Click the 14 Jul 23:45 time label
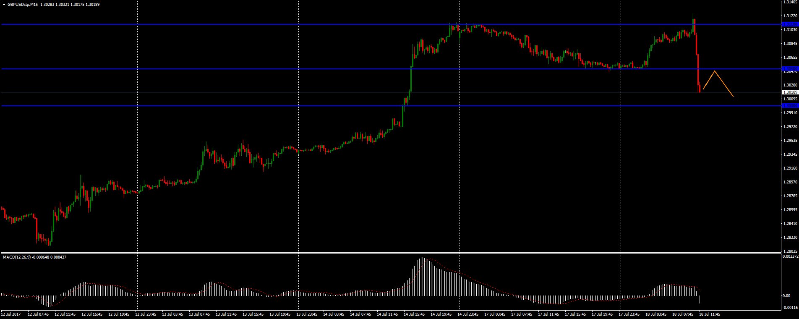 468,314
